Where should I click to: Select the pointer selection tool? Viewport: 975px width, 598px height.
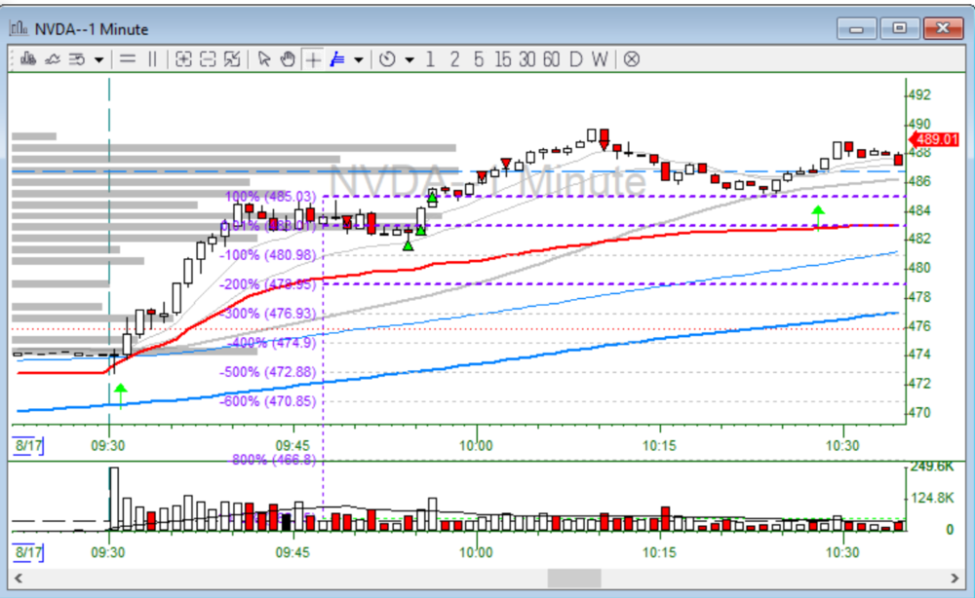pyautogui.click(x=264, y=59)
